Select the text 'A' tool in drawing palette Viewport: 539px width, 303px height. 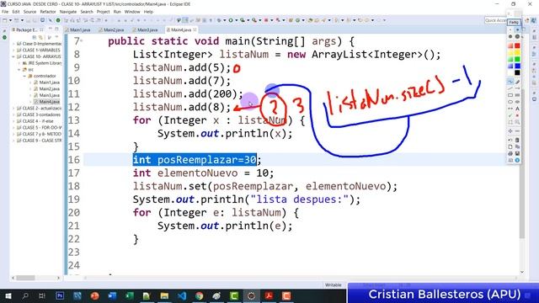pos(517,109)
